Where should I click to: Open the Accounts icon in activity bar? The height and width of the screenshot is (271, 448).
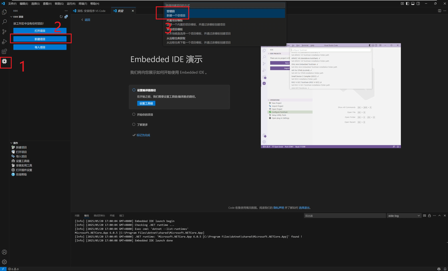[4, 252]
